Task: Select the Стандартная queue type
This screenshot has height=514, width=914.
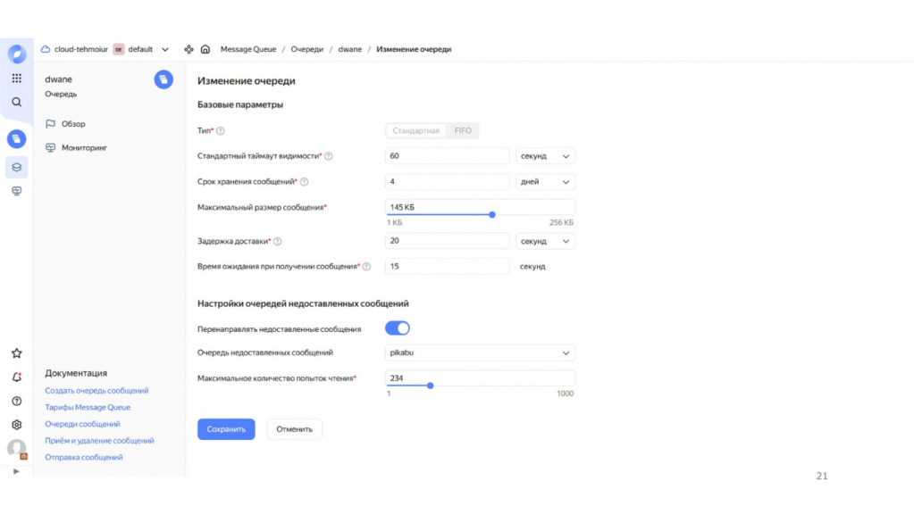Action: (x=416, y=131)
